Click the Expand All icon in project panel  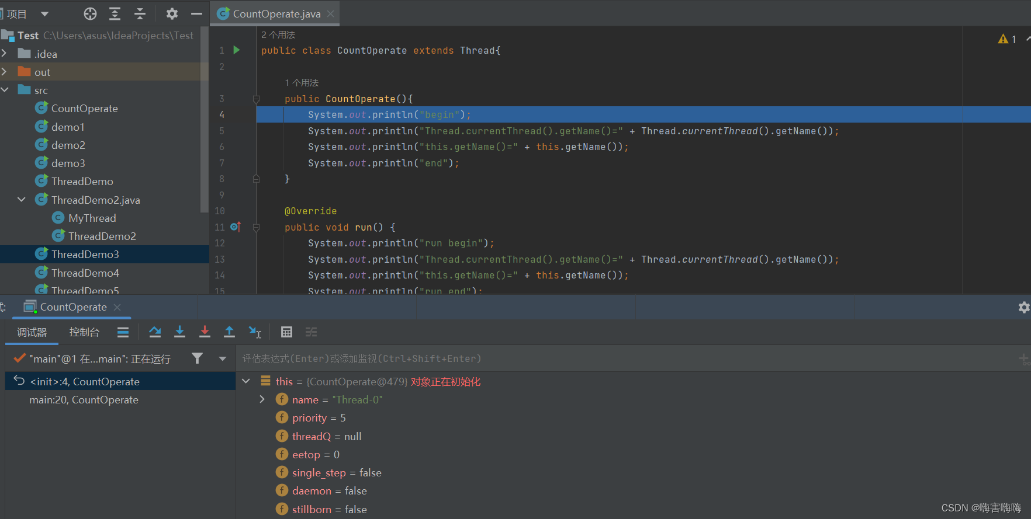115,13
